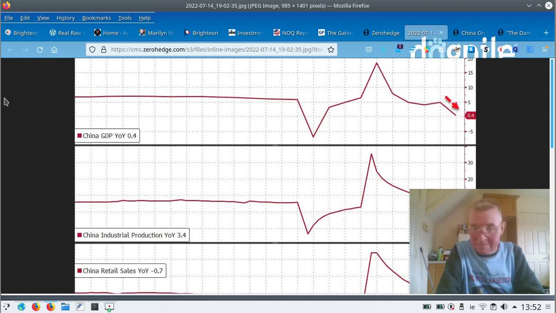Image resolution: width=556 pixels, height=313 pixels.
Task: Open a new tab with plus button
Action: click(x=546, y=33)
